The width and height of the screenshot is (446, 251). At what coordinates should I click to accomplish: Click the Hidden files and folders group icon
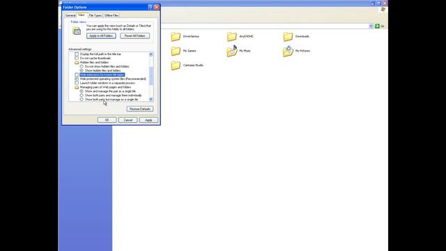pyautogui.click(x=77, y=62)
